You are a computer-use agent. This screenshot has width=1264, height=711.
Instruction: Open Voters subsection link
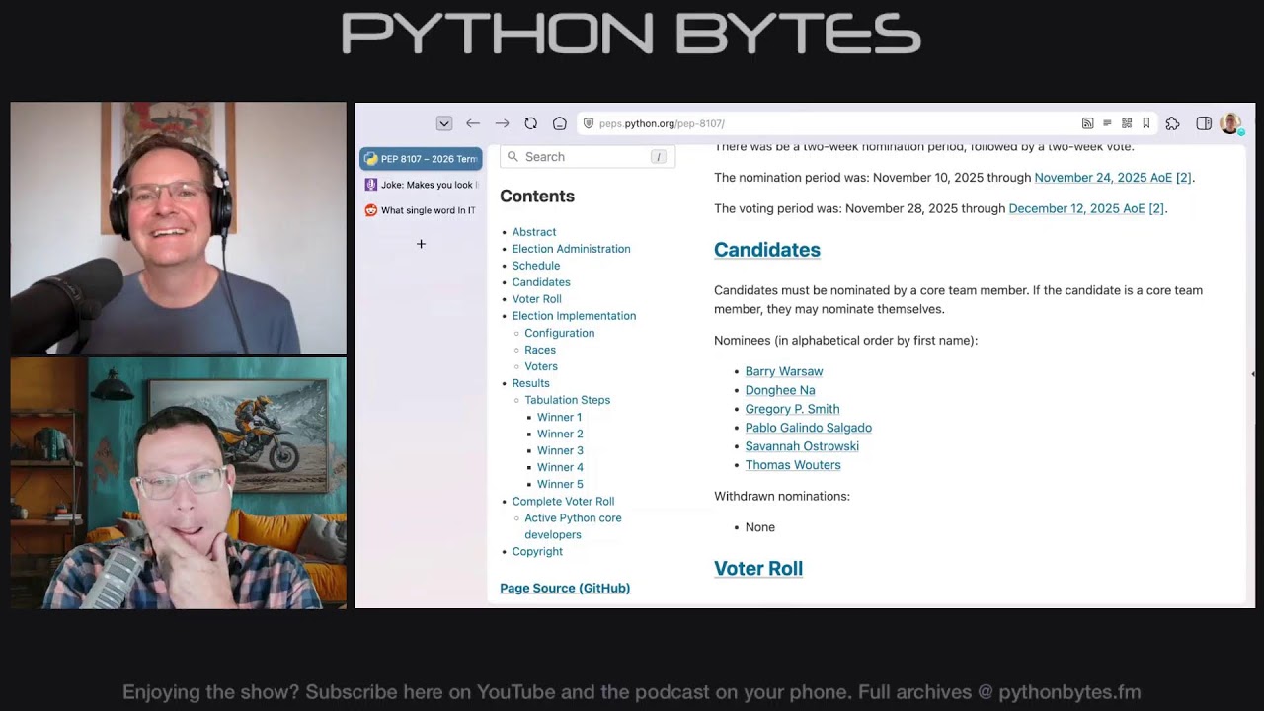point(541,366)
